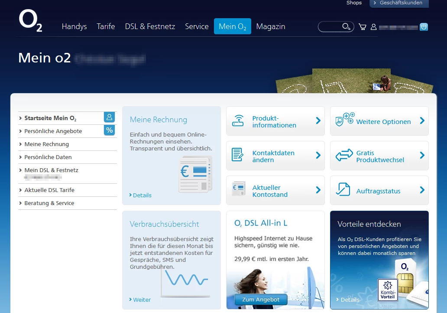Click the shield plus icon for Weitere Optionen
Image resolution: width=447 pixels, height=313 pixels.
coord(344,120)
